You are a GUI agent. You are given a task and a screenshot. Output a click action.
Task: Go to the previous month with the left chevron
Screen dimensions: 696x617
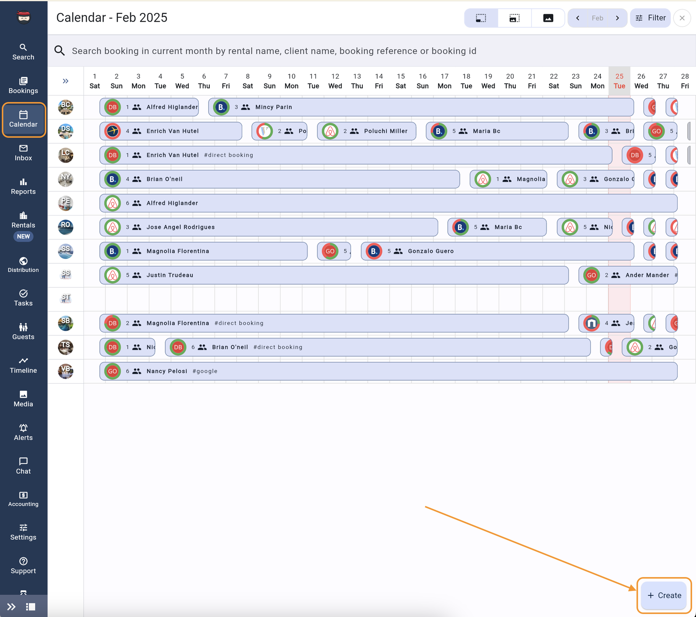(578, 18)
